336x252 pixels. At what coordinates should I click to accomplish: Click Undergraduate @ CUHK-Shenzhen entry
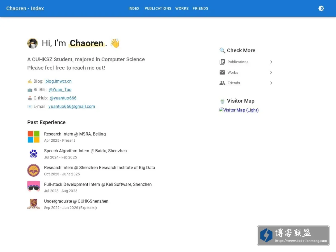[76, 201]
